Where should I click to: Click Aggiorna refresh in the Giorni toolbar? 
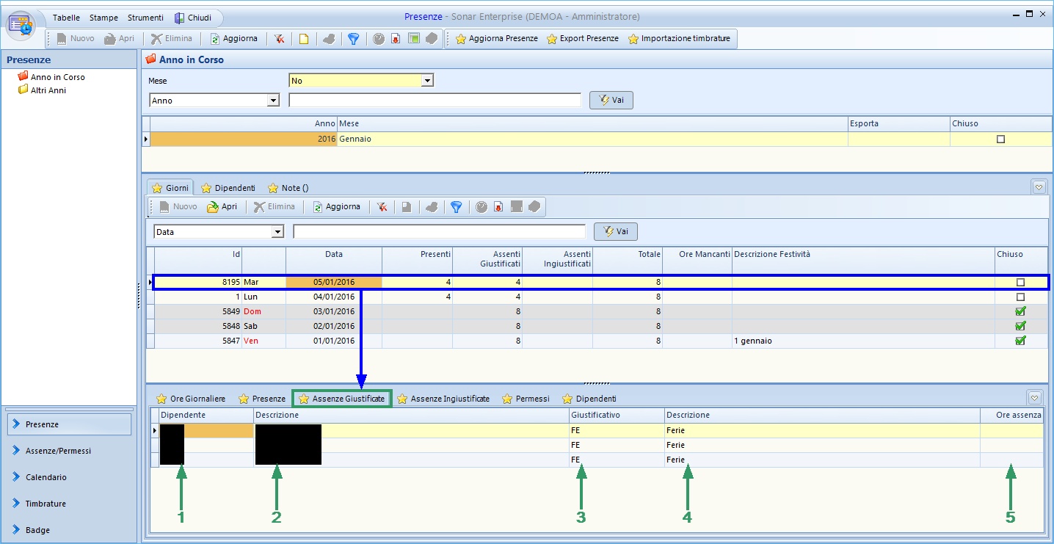pyautogui.click(x=336, y=207)
